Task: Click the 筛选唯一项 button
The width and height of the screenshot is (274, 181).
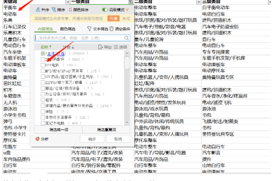Action: (x=59, y=129)
